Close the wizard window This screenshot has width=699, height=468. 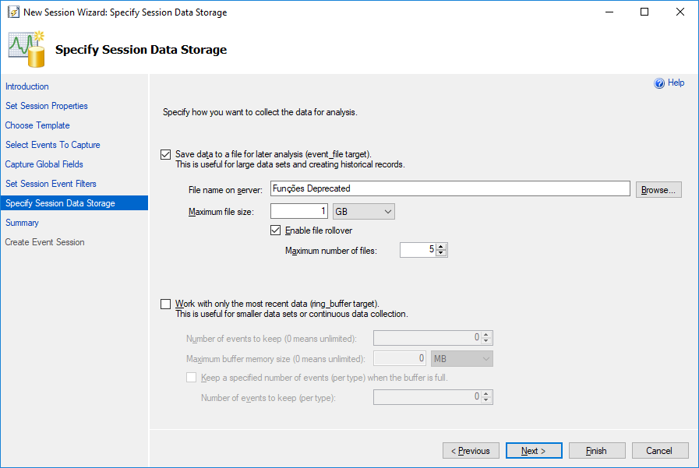[680, 12]
